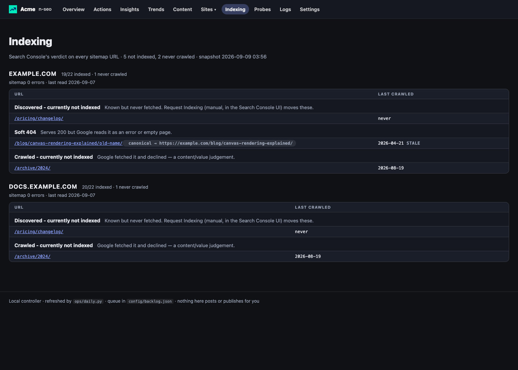
Task: Click the Acme brand name
Action: pos(28,9)
